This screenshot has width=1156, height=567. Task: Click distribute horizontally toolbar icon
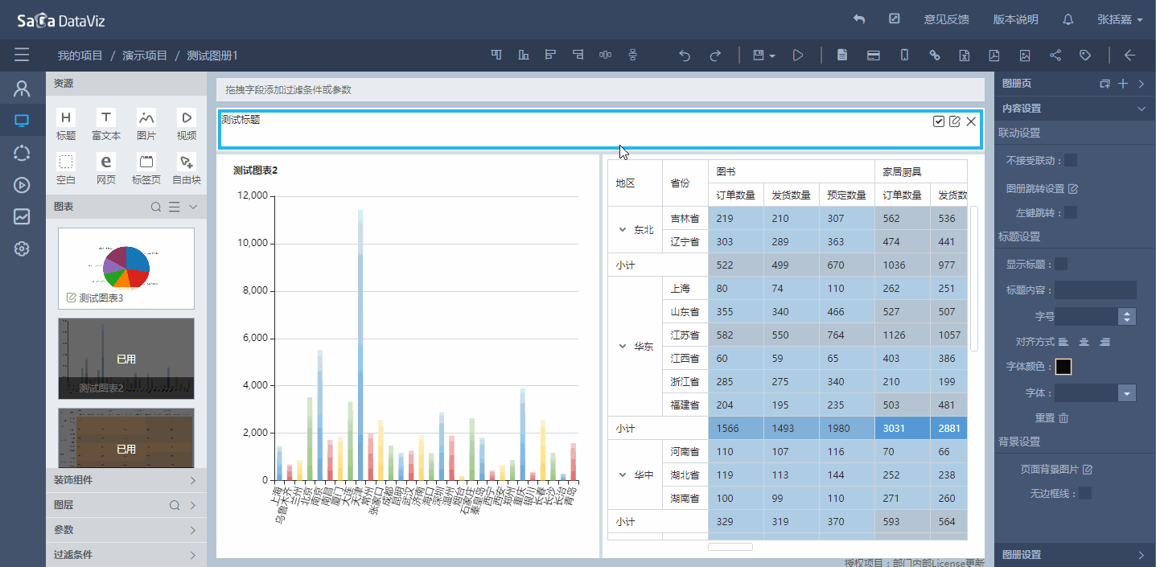tap(606, 55)
